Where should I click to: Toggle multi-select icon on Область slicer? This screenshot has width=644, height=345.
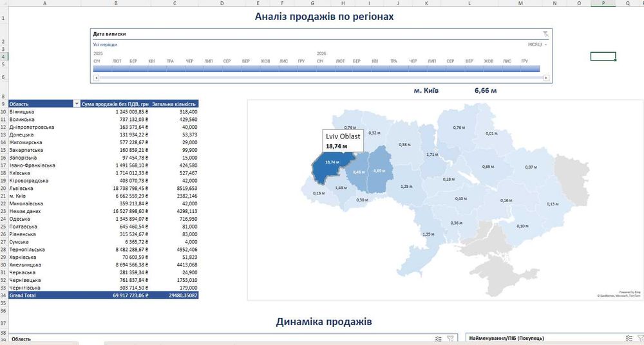coord(439,339)
